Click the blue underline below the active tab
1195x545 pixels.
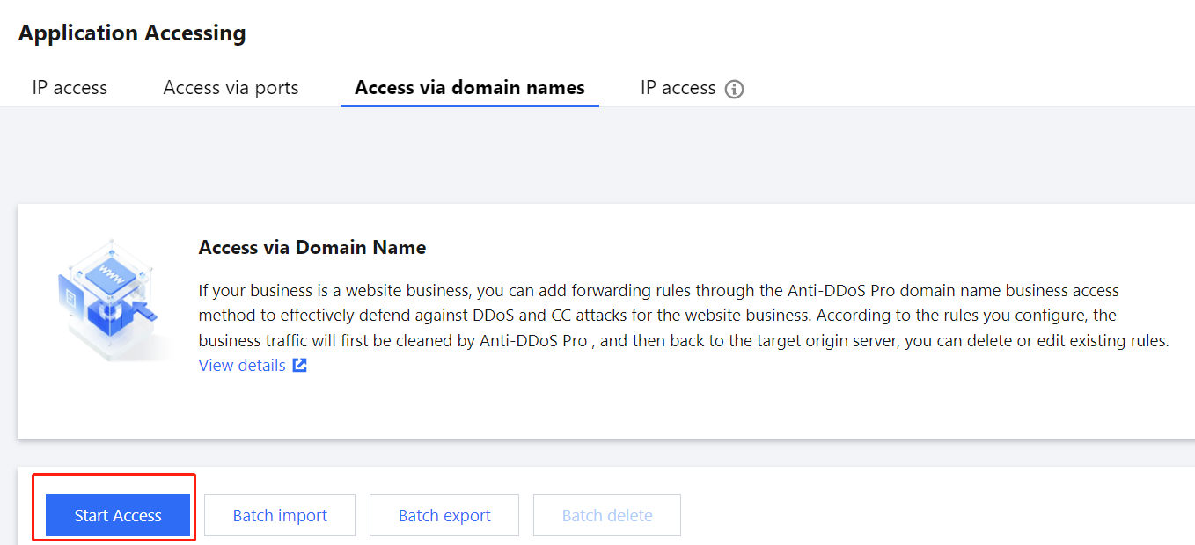tap(469, 105)
